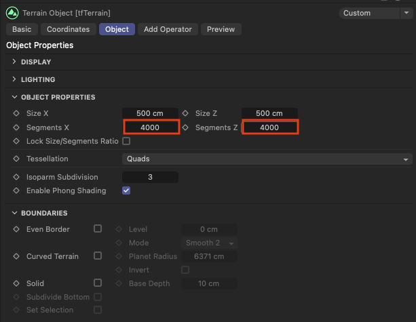The image size is (416, 322).
Task: Click the Segments Z field
Action: [270, 127]
